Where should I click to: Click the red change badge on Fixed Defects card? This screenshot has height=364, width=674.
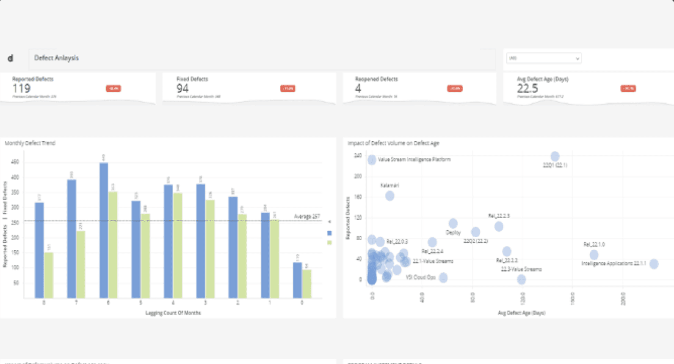tap(288, 88)
